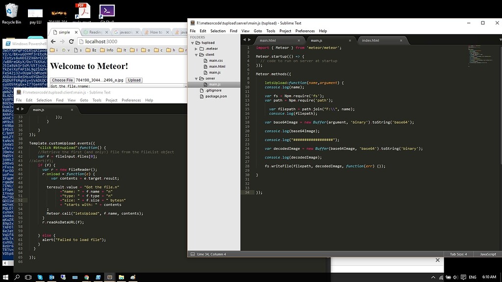
Task: Open the PDF file shortcut on the desktop
Action: point(82,10)
